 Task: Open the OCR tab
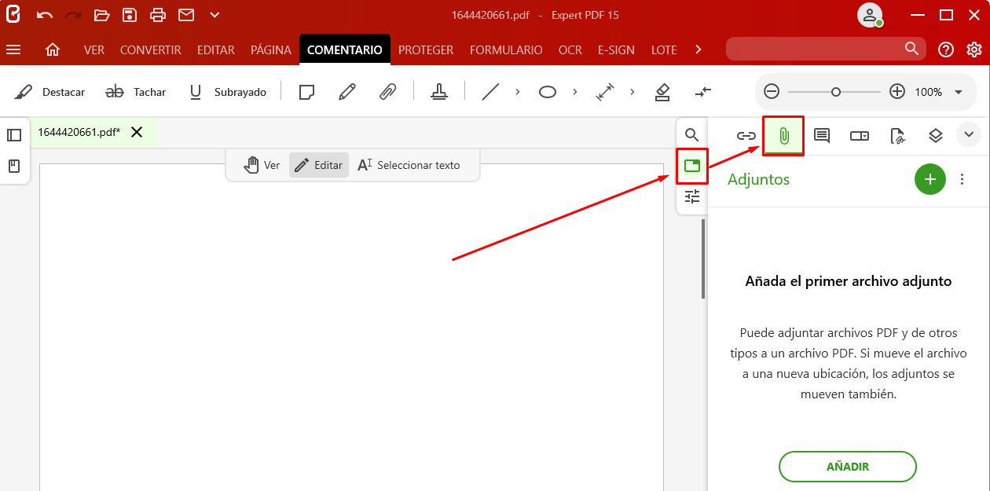coord(570,49)
